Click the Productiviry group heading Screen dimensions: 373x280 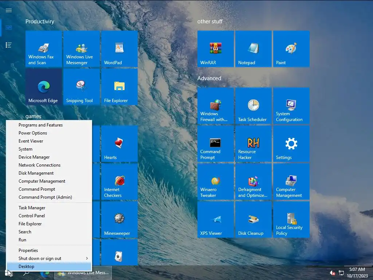click(x=40, y=22)
